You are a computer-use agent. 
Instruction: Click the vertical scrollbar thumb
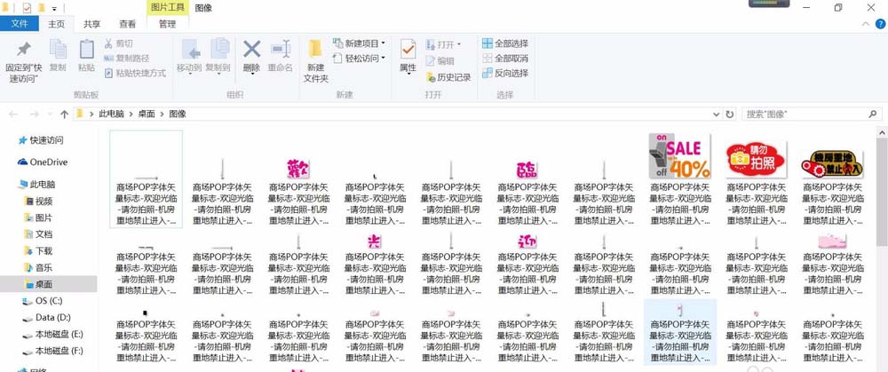[882, 191]
